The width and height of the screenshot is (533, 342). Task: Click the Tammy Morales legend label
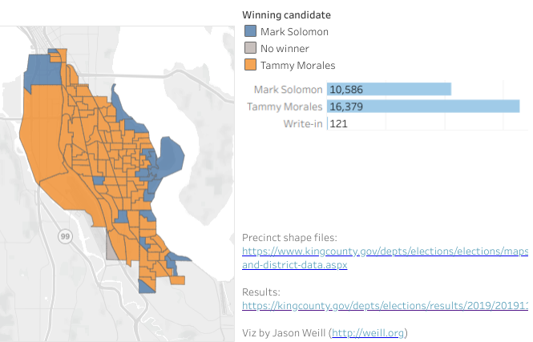tap(297, 65)
